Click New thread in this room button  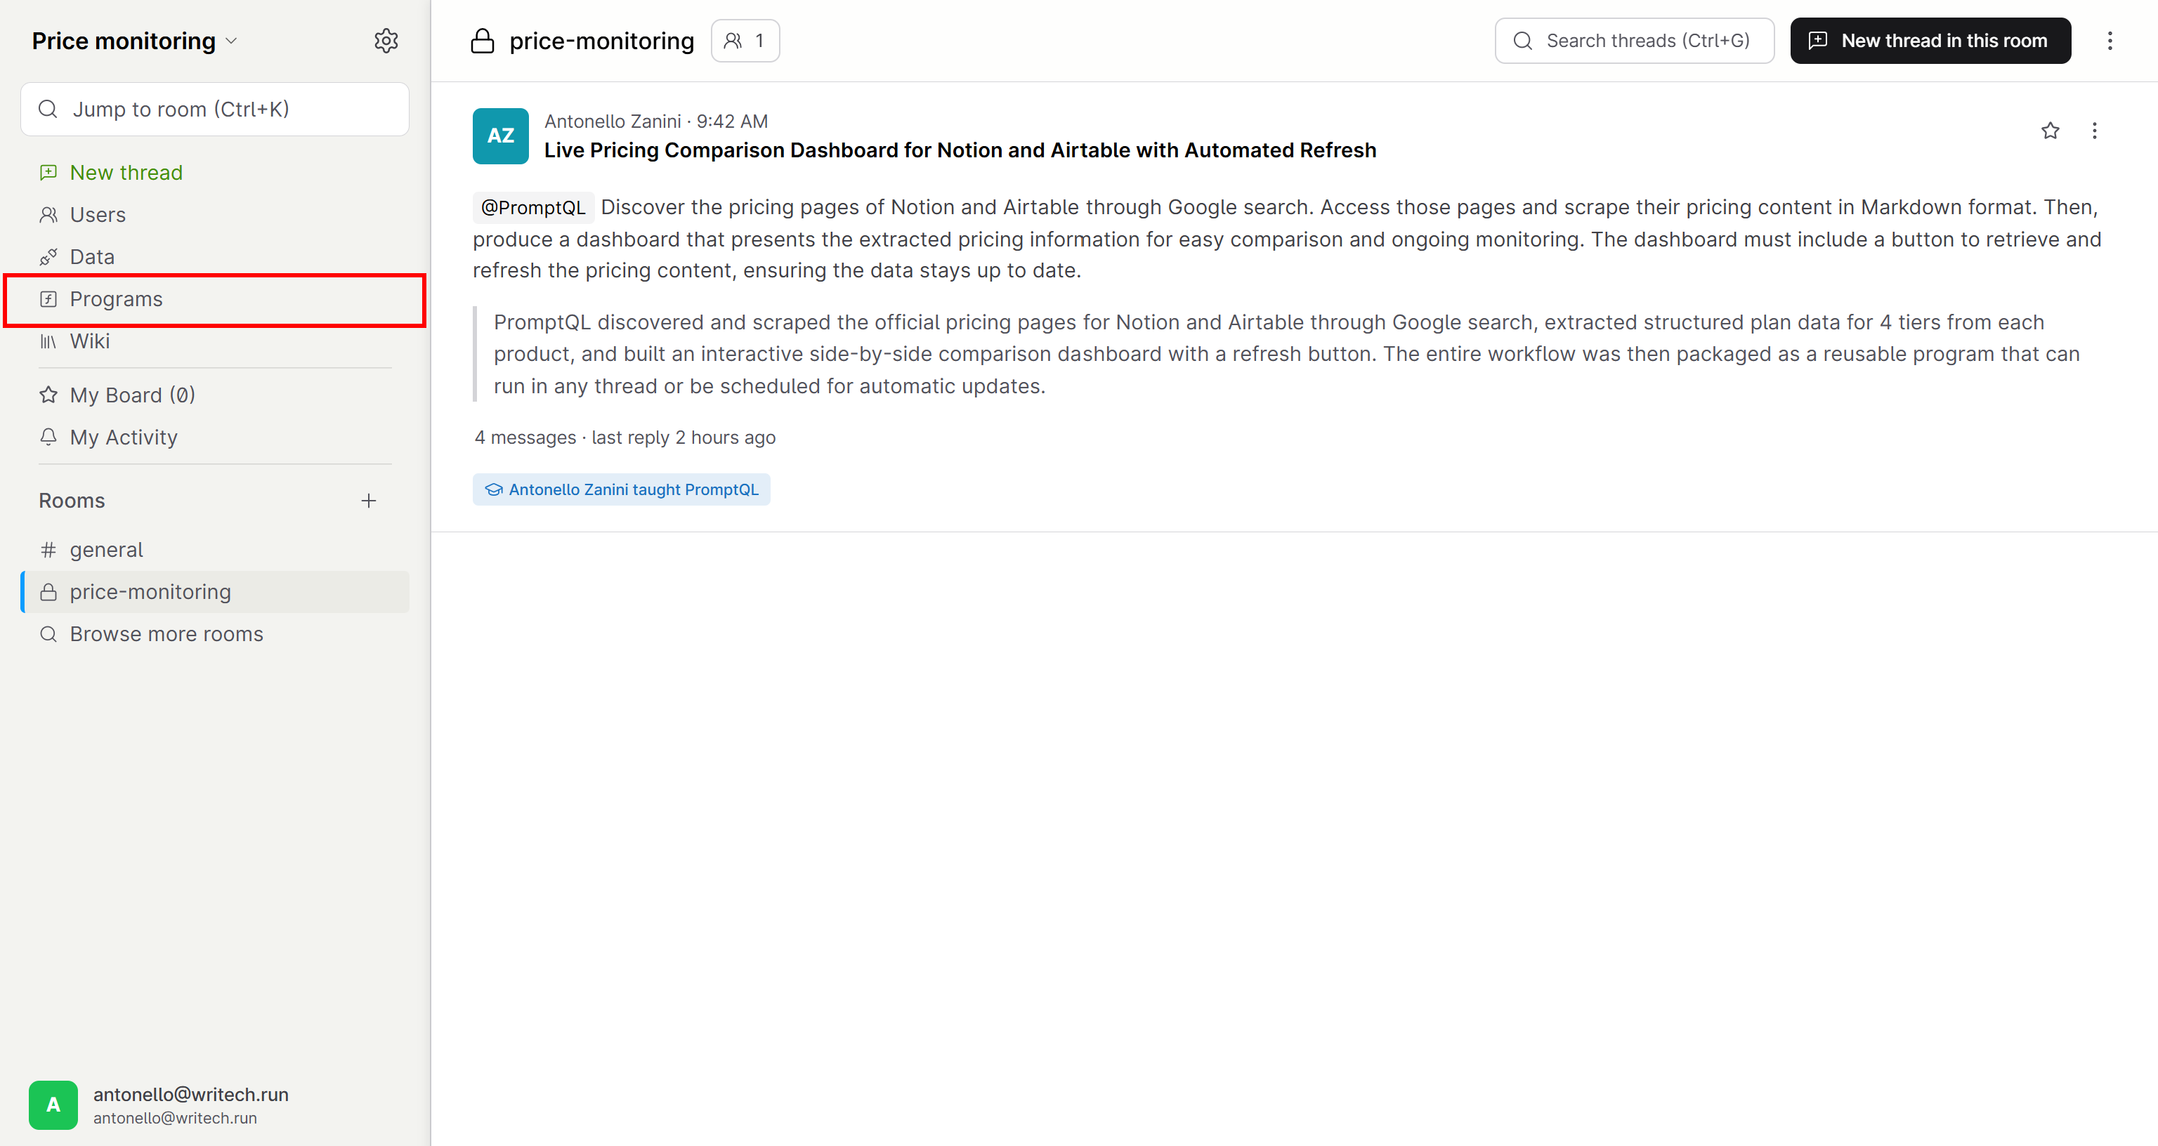1930,40
